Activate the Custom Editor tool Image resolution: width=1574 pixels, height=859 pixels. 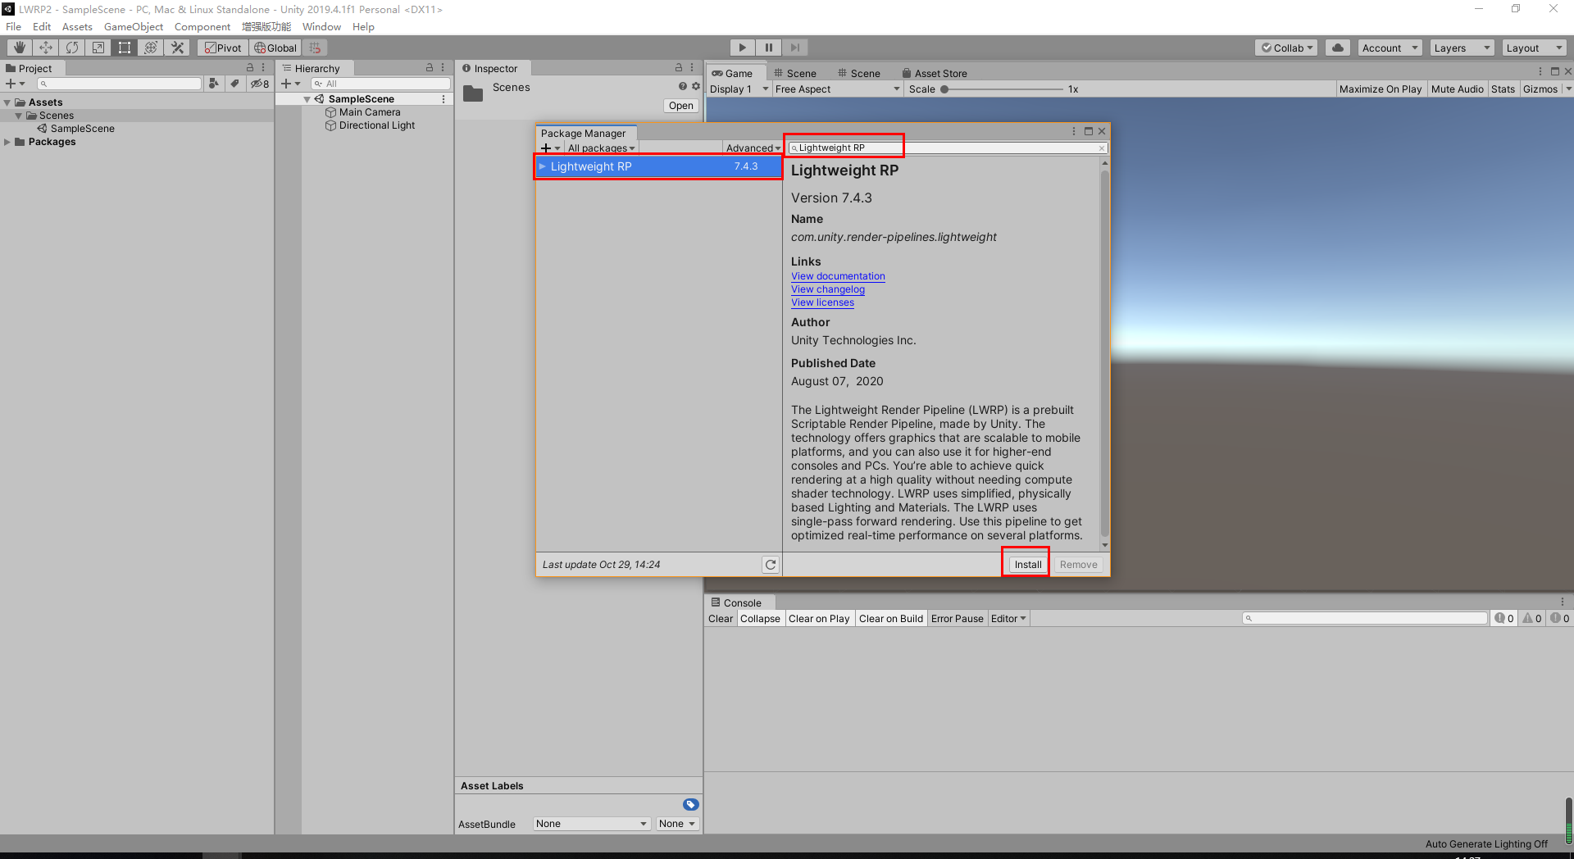tap(176, 47)
